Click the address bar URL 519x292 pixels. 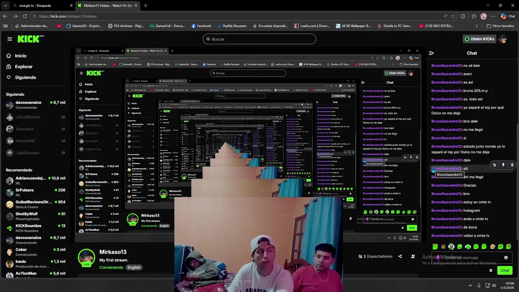pos(68,16)
